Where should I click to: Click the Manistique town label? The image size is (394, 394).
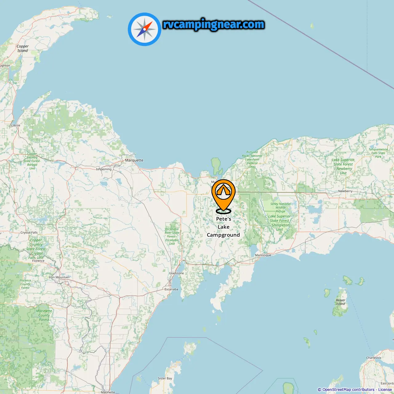(263, 255)
